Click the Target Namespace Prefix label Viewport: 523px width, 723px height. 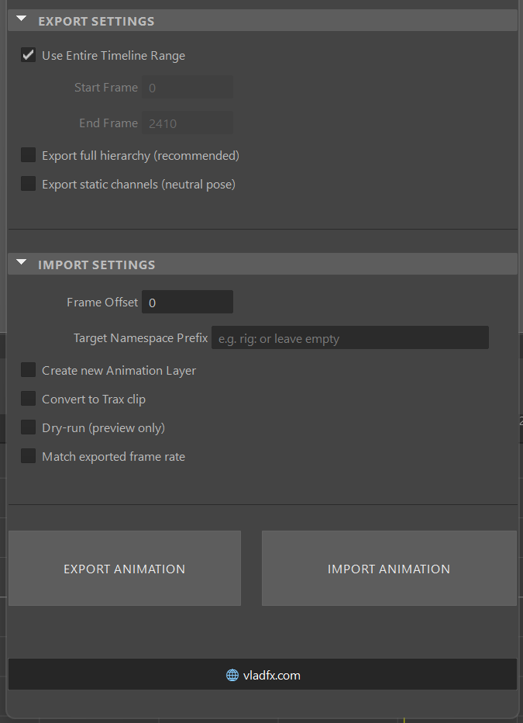[x=141, y=338]
